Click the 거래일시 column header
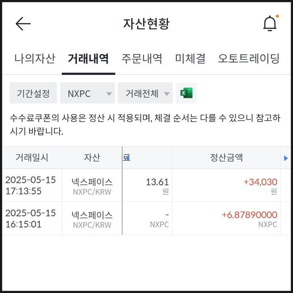293x293 pixels. (32, 158)
